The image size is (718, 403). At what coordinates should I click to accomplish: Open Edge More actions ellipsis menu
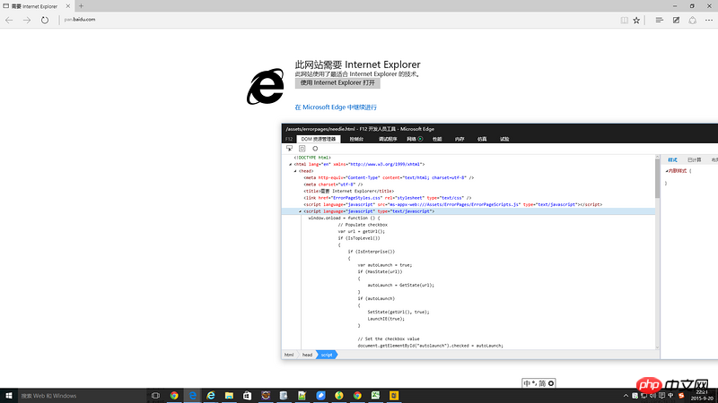coord(709,20)
